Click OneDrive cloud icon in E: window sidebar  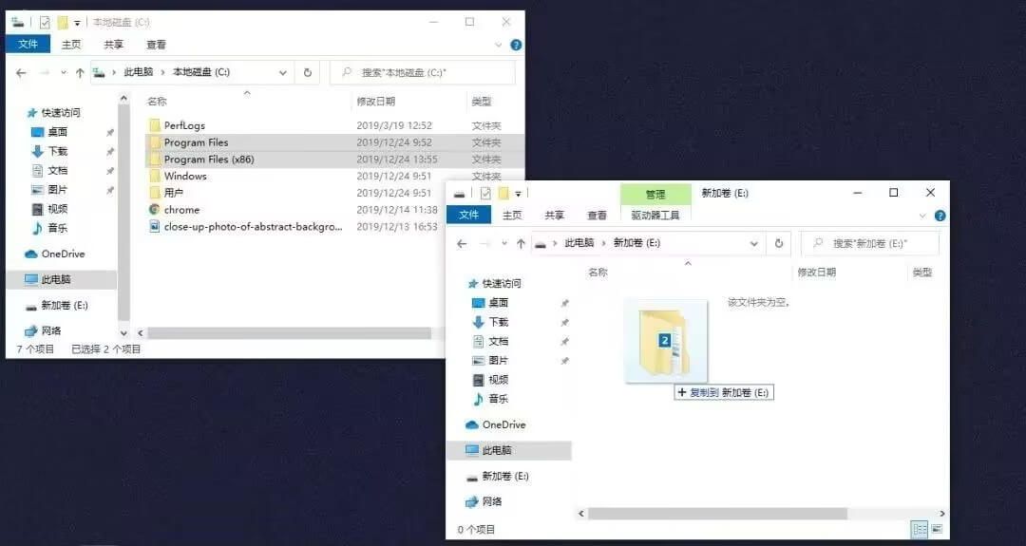coord(472,424)
